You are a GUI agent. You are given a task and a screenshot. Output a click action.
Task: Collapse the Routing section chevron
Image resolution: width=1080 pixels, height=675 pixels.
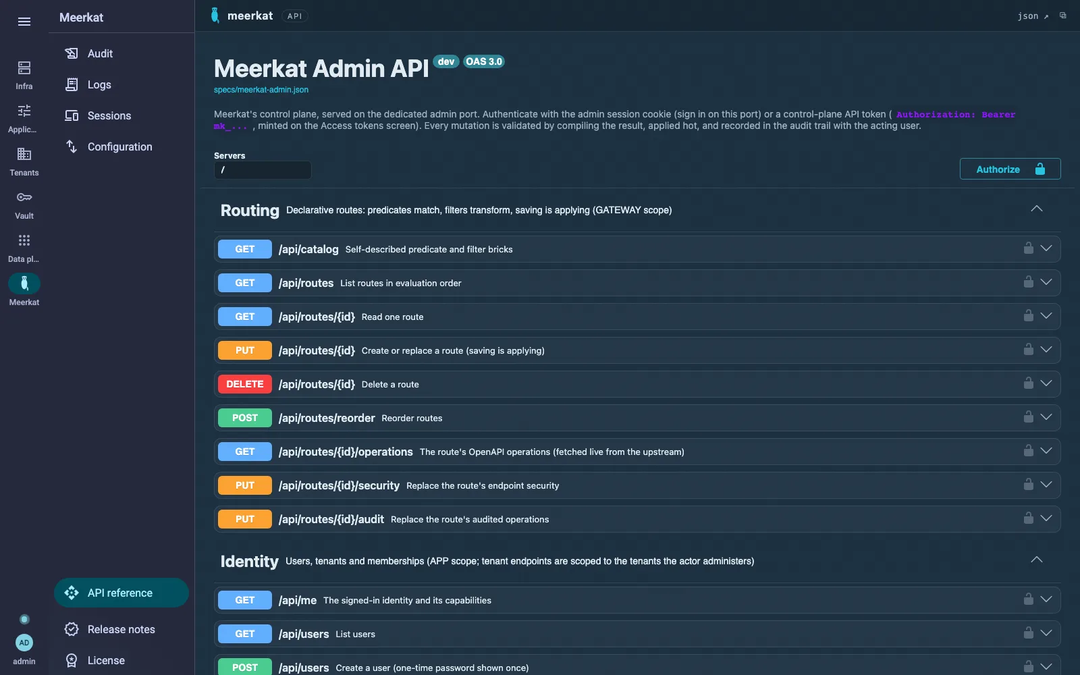pyautogui.click(x=1037, y=209)
